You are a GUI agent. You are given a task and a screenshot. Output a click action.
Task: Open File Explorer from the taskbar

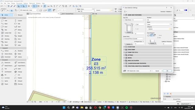click(82, 108)
